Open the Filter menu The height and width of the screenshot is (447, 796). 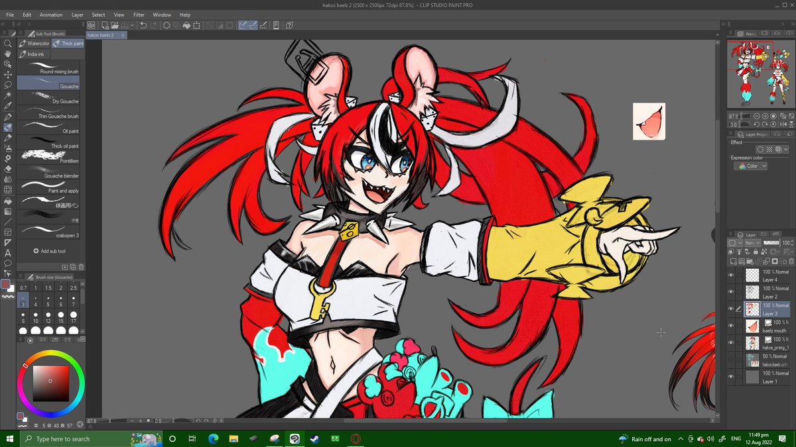[139, 15]
